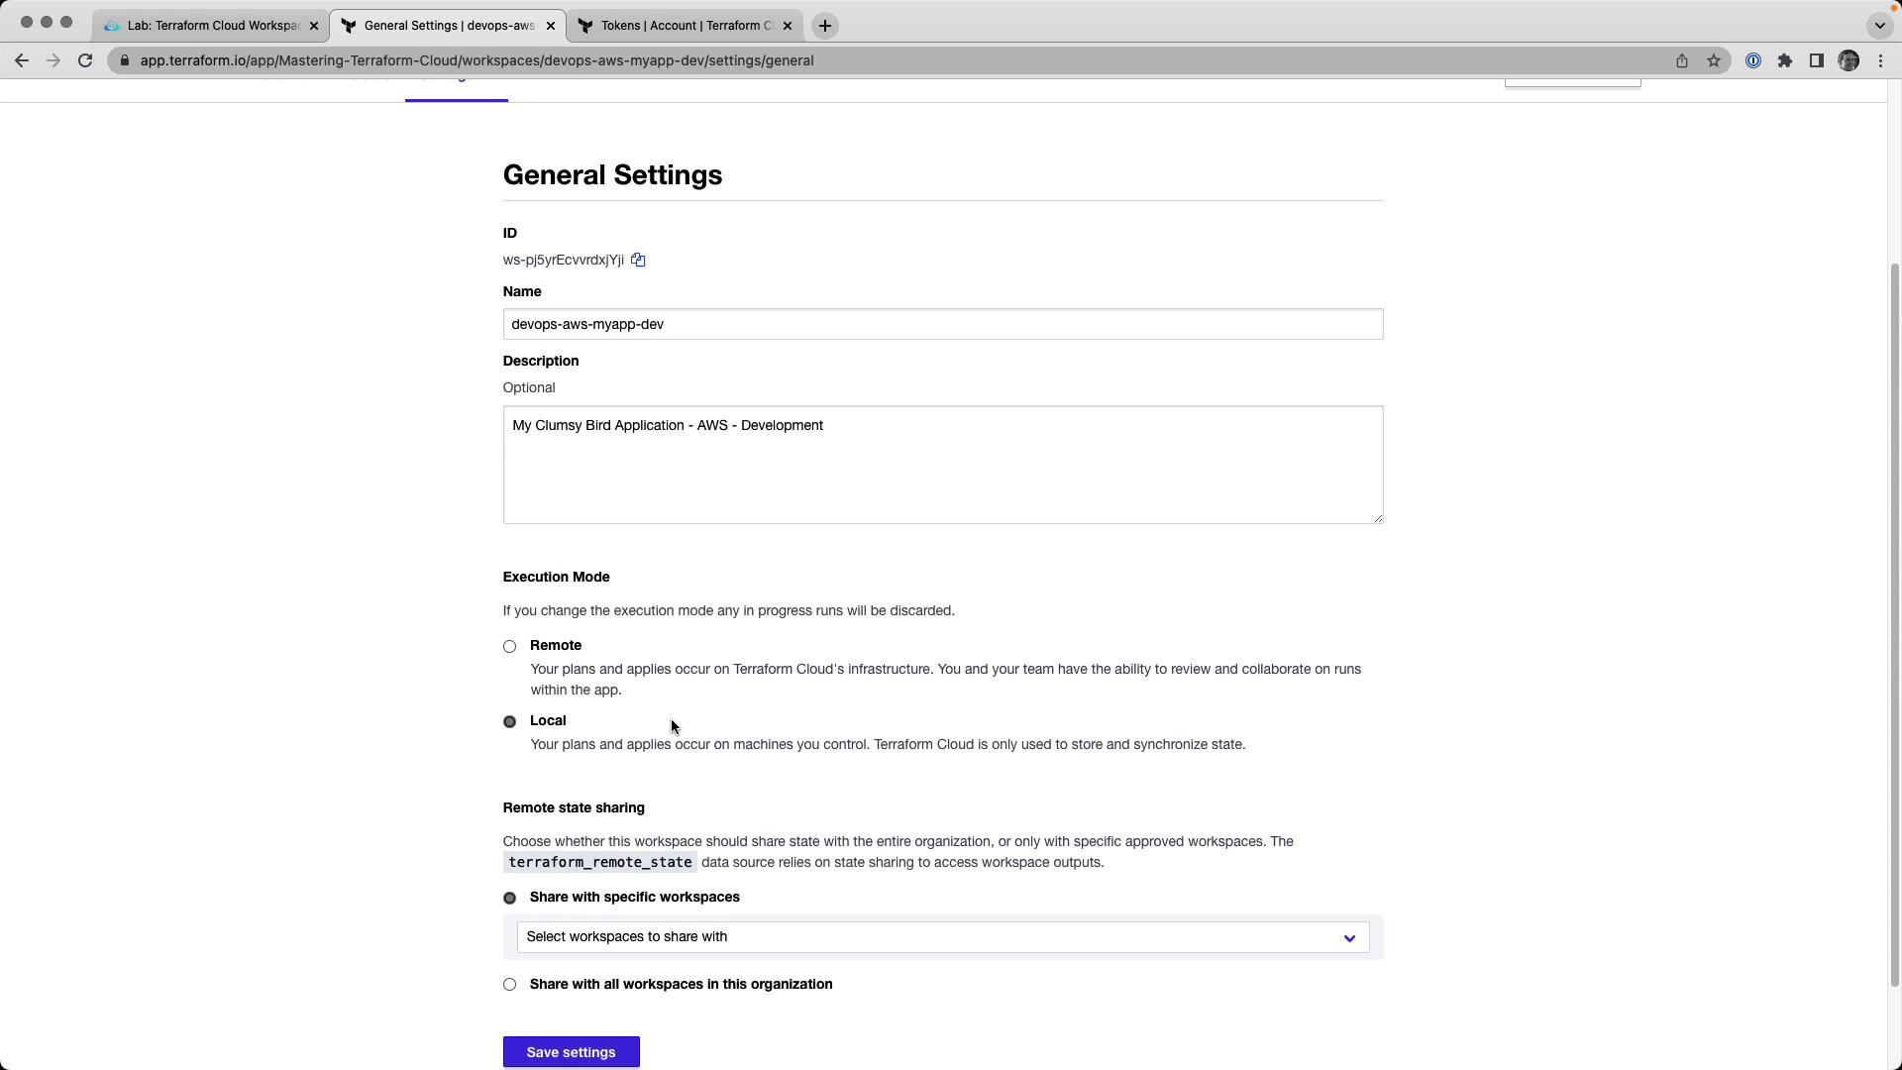Image resolution: width=1902 pixels, height=1070 pixels.
Task: Click the Save settings button
Action: [571, 1052]
